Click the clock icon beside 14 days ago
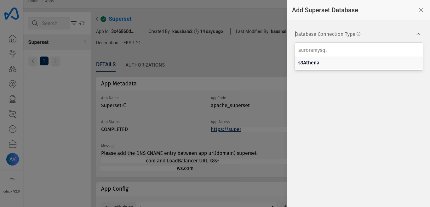Viewport: 430px width, 207px height. 196,31
